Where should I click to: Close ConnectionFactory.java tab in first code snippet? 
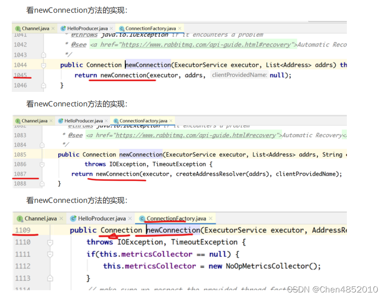pos(180,29)
